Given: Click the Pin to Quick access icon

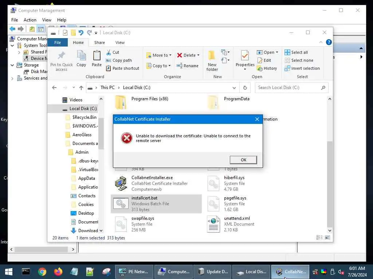Looking at the screenshot, I should tap(61, 56).
